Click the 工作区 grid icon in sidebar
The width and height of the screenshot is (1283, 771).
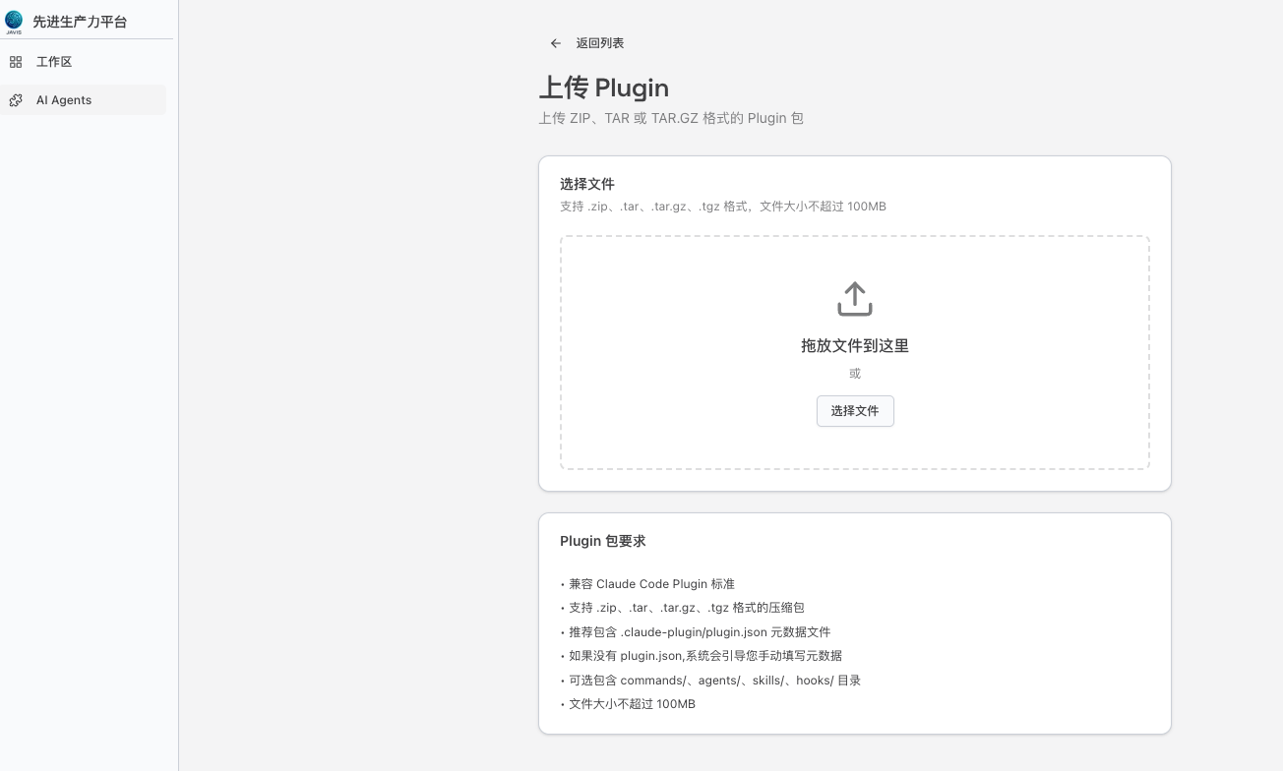coord(16,62)
